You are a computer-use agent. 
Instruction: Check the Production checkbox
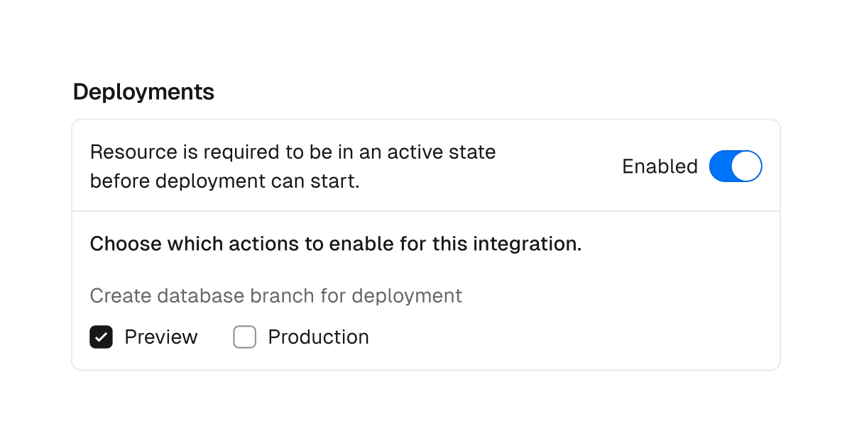point(245,337)
